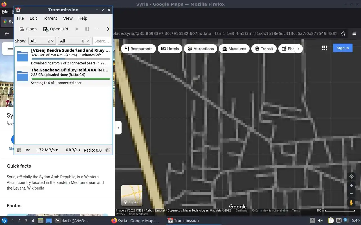
Task: Open the Layers map thumbnail
Action: coord(132,195)
